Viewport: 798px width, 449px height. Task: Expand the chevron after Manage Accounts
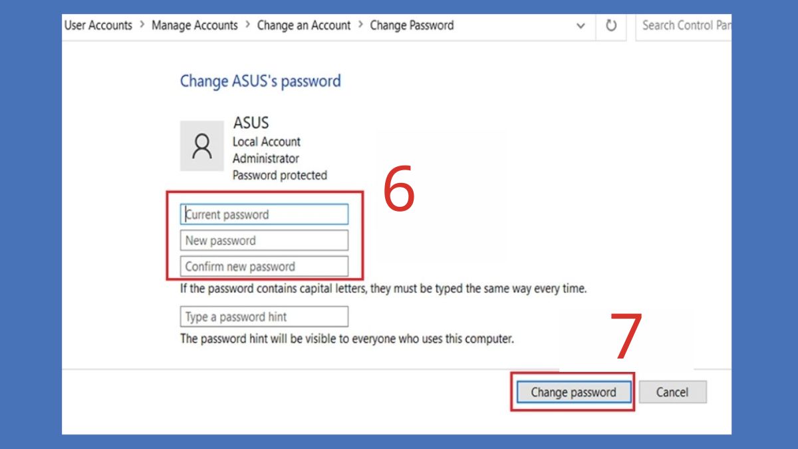(x=247, y=25)
